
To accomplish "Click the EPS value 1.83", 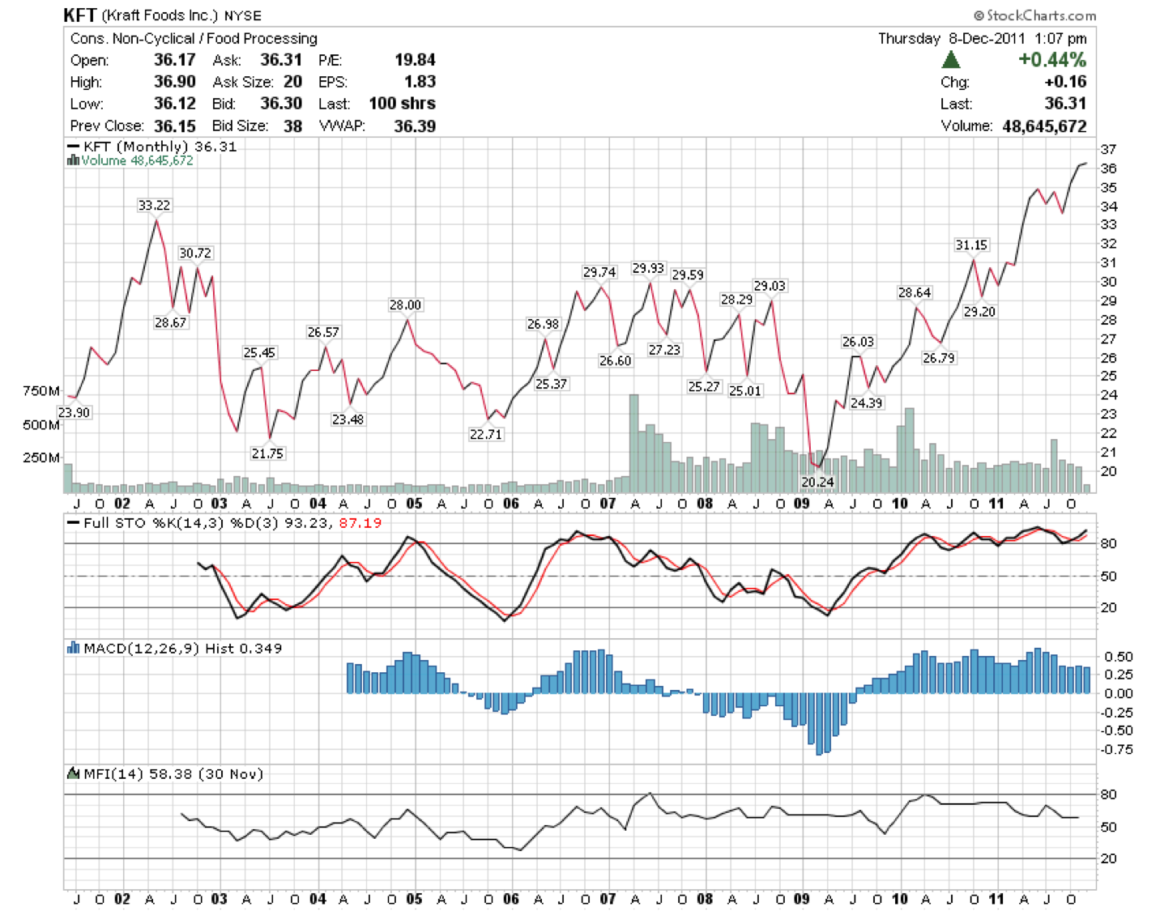I will click(420, 82).
